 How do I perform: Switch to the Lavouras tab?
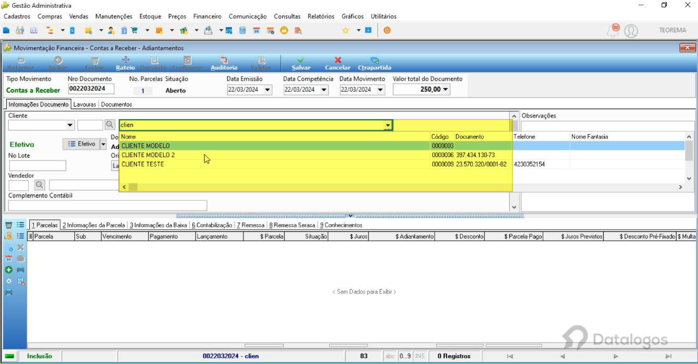coord(84,105)
